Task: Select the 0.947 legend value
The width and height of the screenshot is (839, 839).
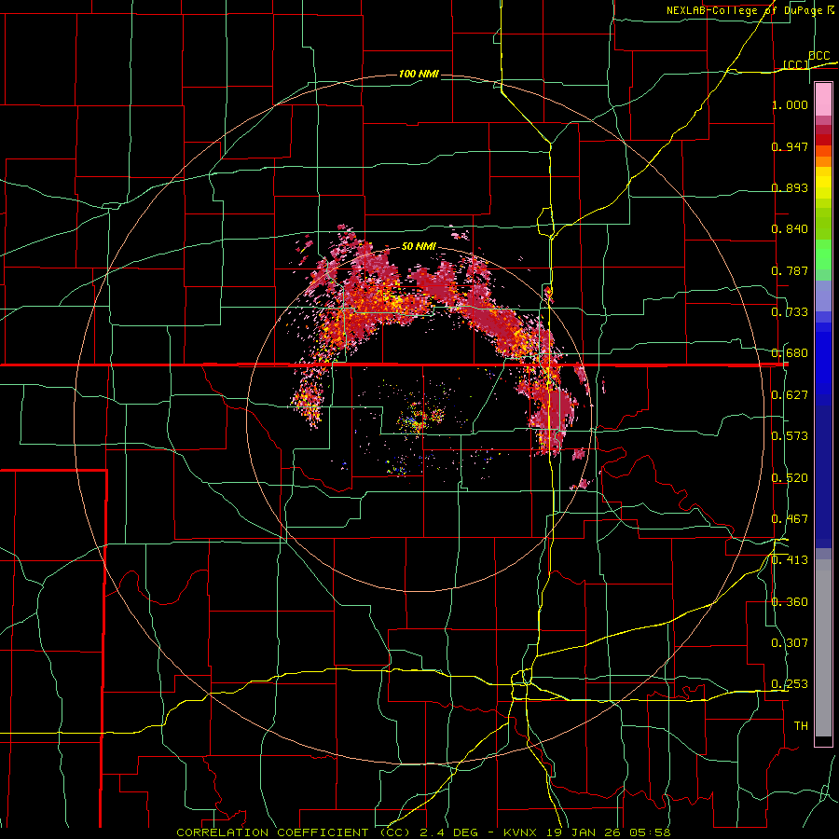Action: 790,146
